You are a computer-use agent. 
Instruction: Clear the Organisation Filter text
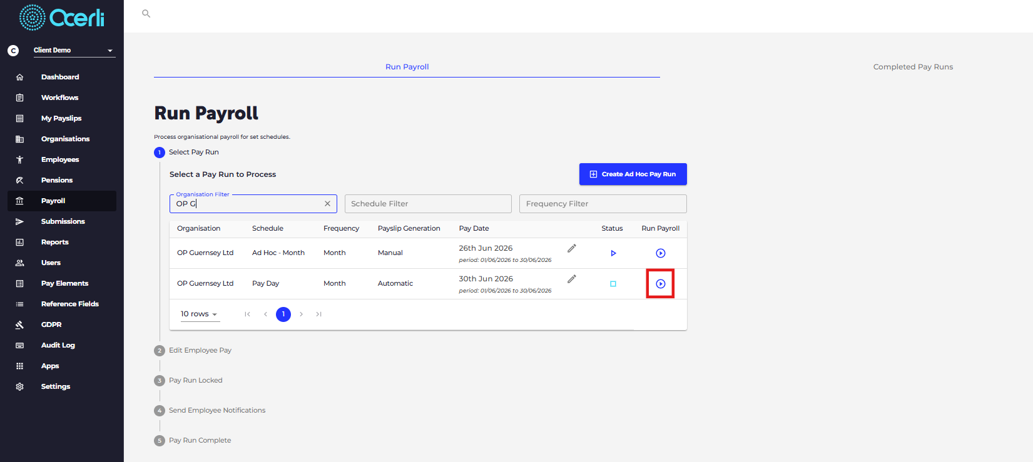tap(327, 204)
